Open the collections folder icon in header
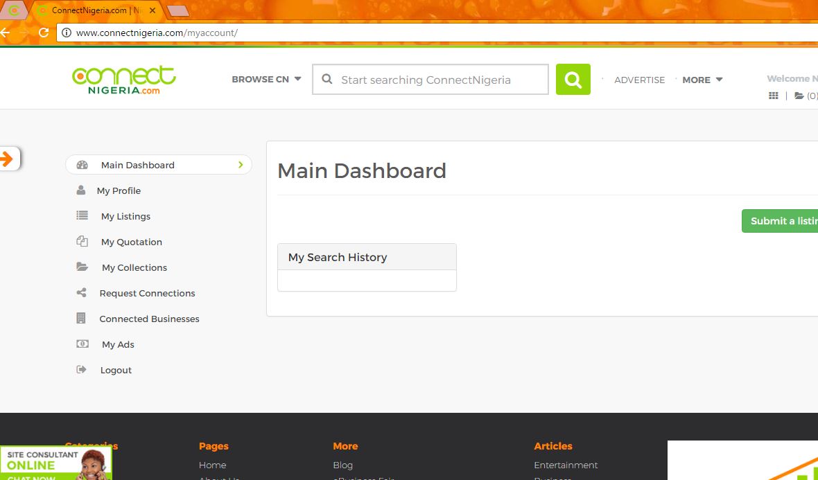818x480 pixels. click(799, 96)
